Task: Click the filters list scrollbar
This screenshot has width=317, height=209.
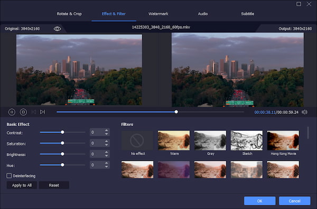Action: [308, 133]
